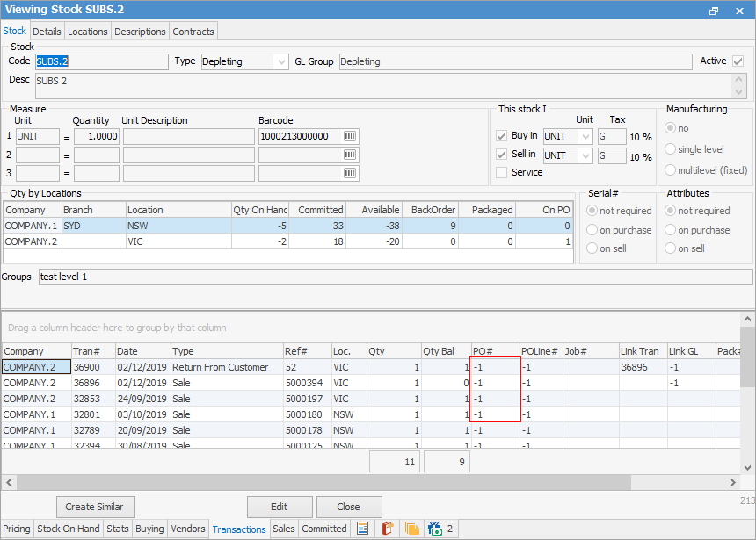
Task: Click barcode icon for Measure row 2
Action: pyautogui.click(x=350, y=155)
